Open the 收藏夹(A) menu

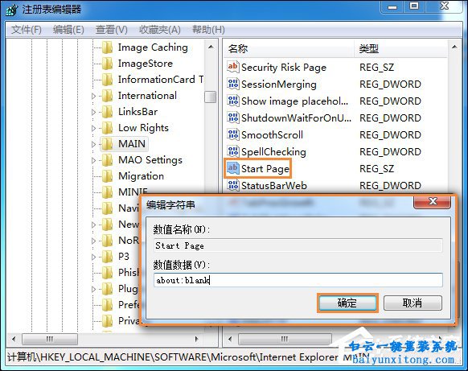pyautogui.click(x=160, y=30)
